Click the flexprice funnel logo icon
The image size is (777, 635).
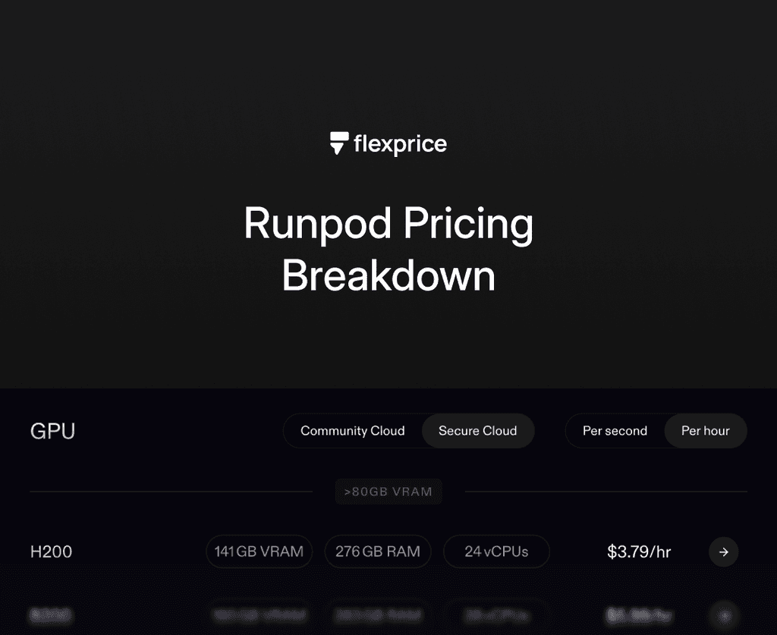[x=339, y=143]
